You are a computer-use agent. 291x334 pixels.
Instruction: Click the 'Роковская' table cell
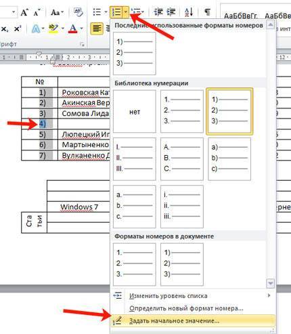point(83,92)
